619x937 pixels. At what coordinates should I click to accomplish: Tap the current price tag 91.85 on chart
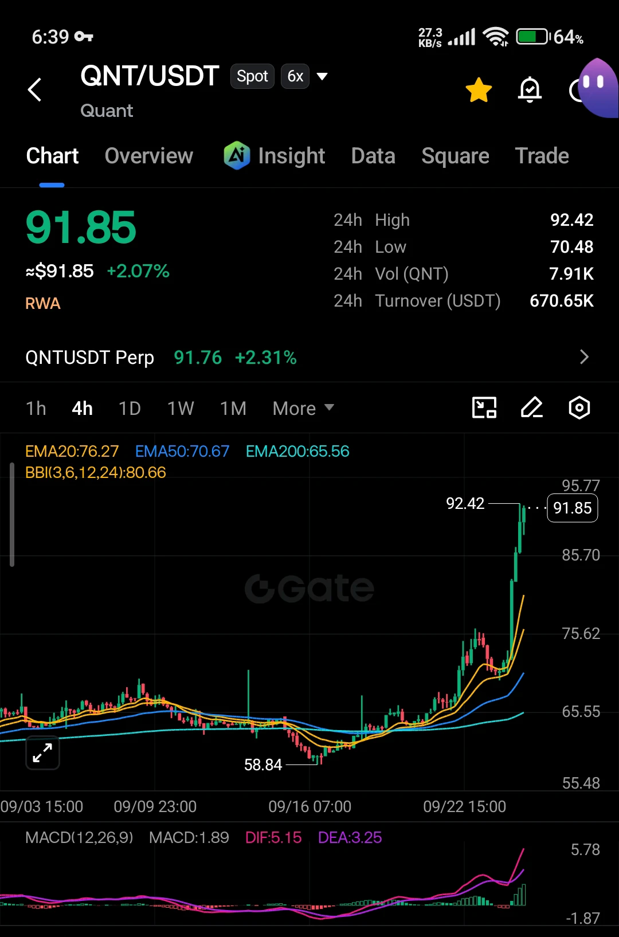pos(573,508)
